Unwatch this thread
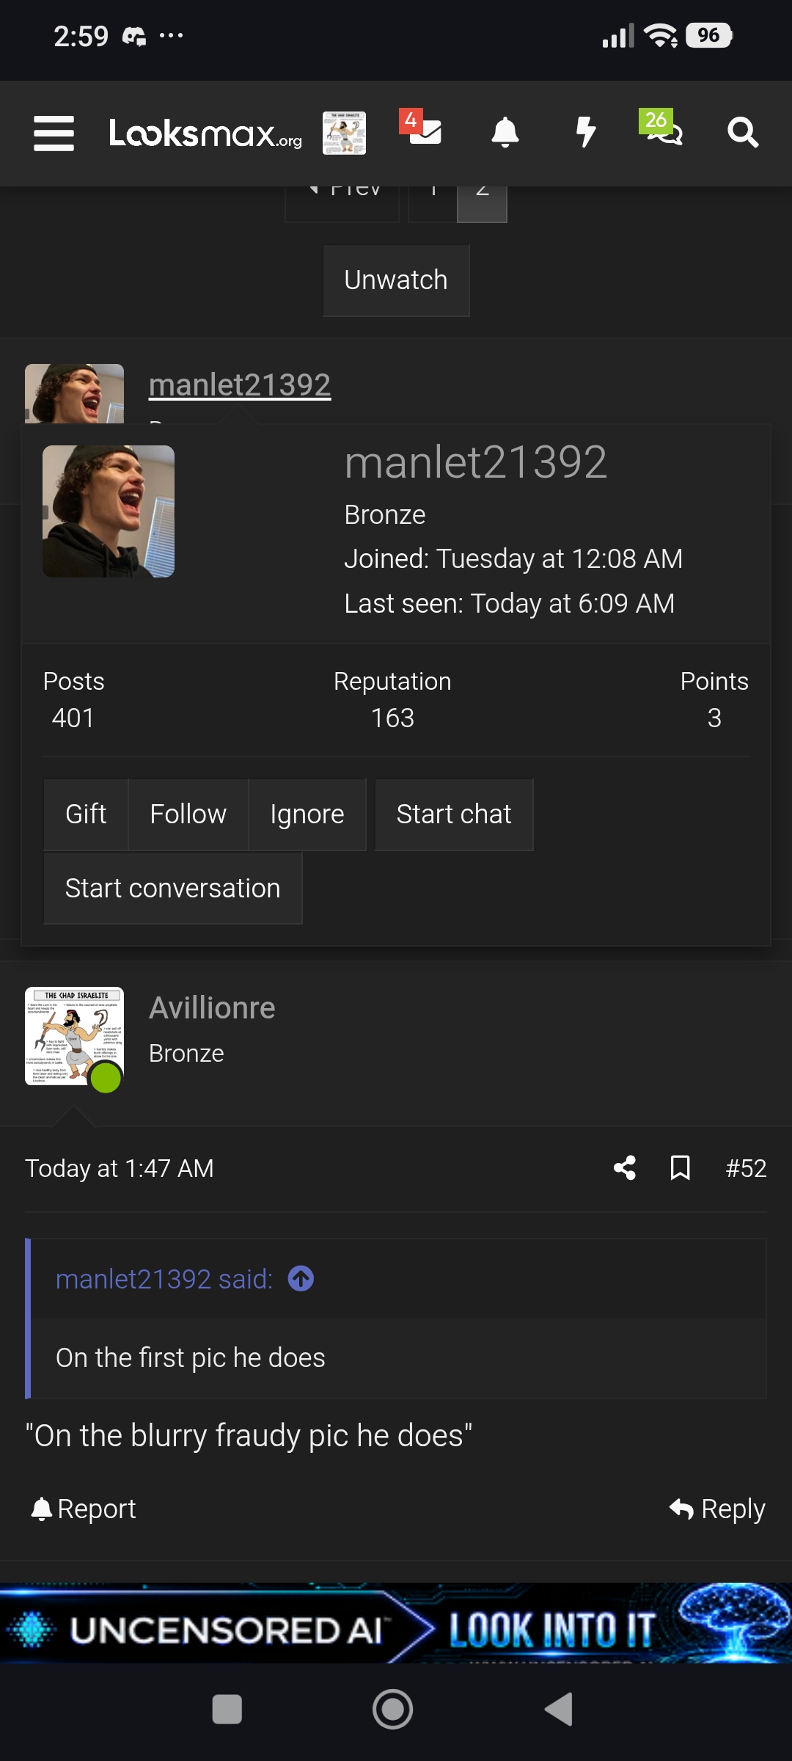 click(x=396, y=280)
